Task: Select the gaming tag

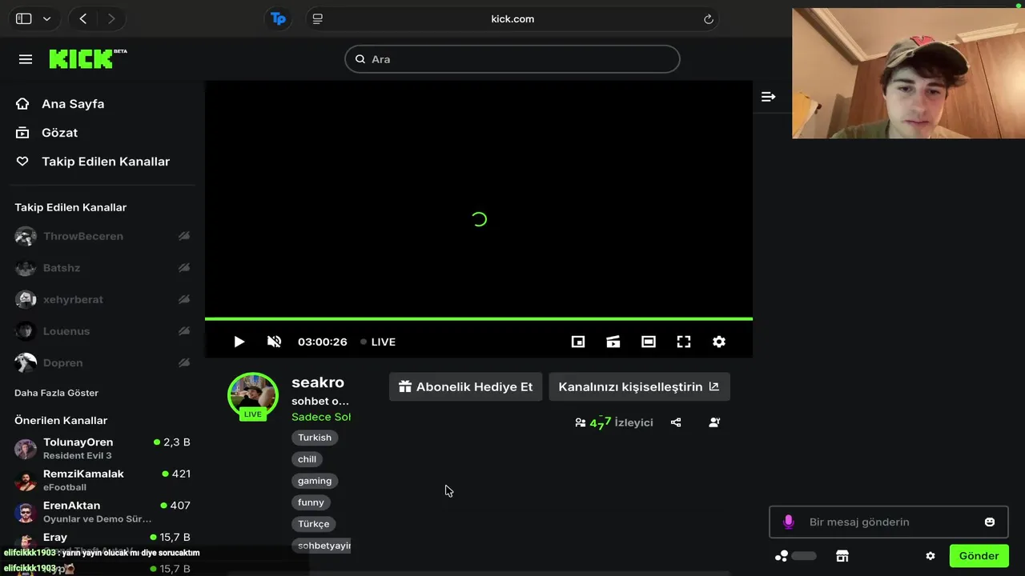Action: tap(315, 481)
